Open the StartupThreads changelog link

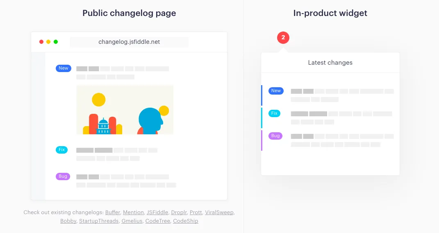(x=99, y=221)
